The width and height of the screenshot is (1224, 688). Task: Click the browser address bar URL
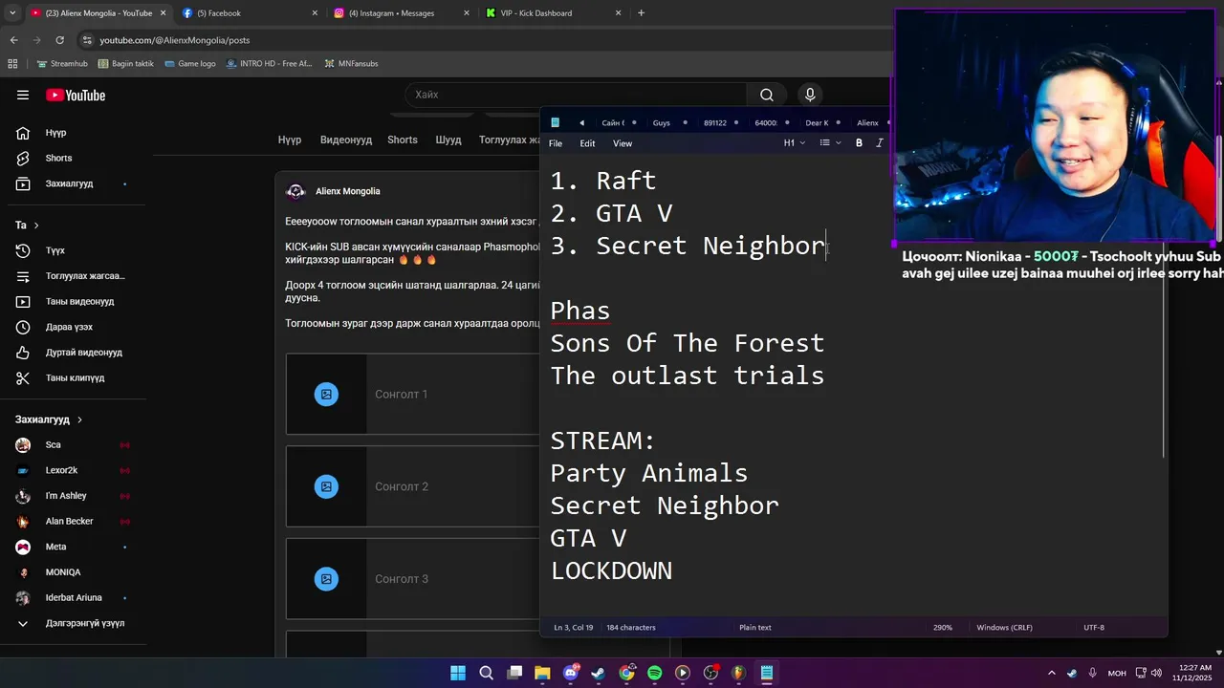tap(175, 40)
